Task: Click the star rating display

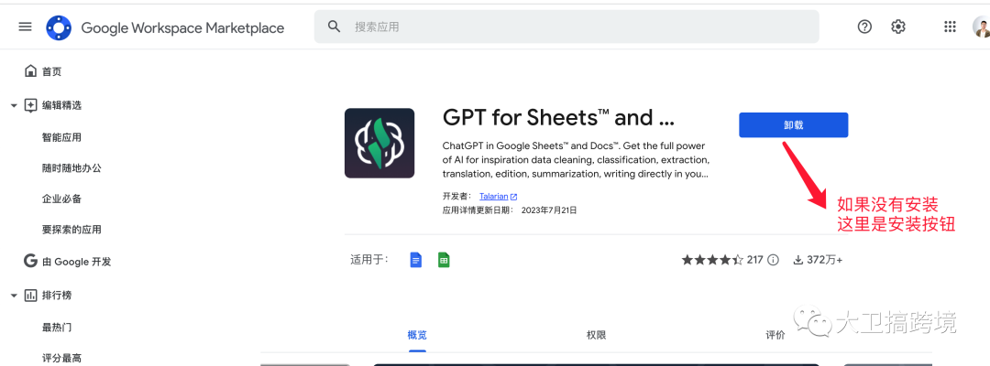Action: click(x=712, y=260)
